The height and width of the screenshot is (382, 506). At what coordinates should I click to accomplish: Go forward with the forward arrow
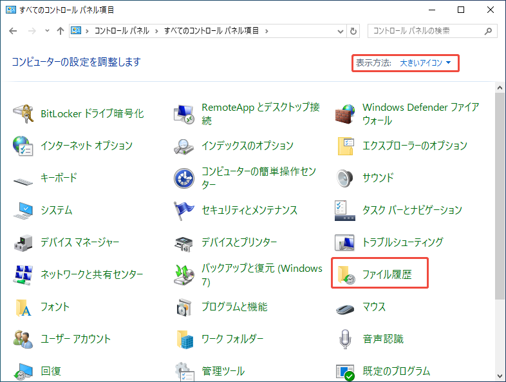coord(32,31)
